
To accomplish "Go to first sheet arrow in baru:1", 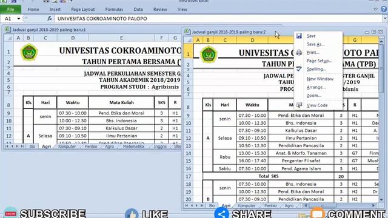I will (7, 147).
